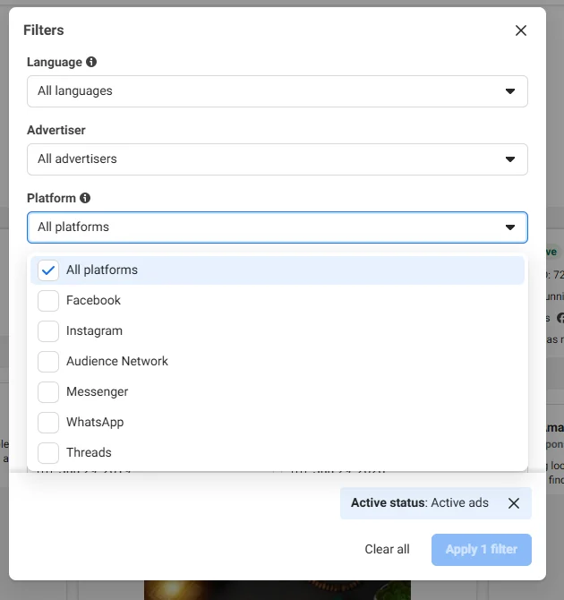
Task: Click the Active status: Active ads chip
Action: 436,503
